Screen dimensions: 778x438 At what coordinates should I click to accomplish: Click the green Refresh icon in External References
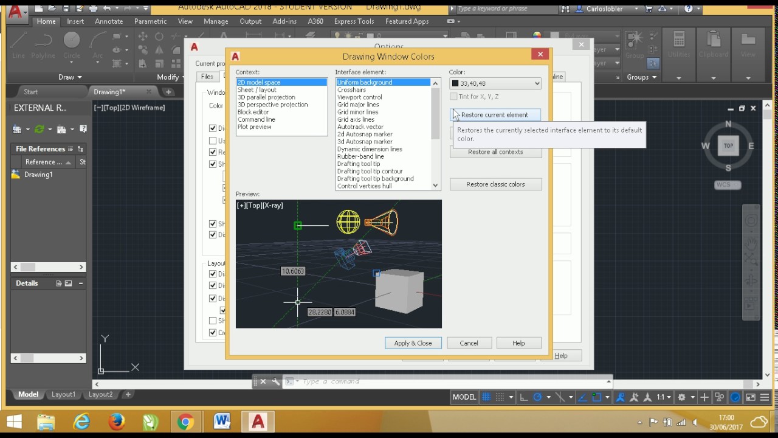click(40, 129)
